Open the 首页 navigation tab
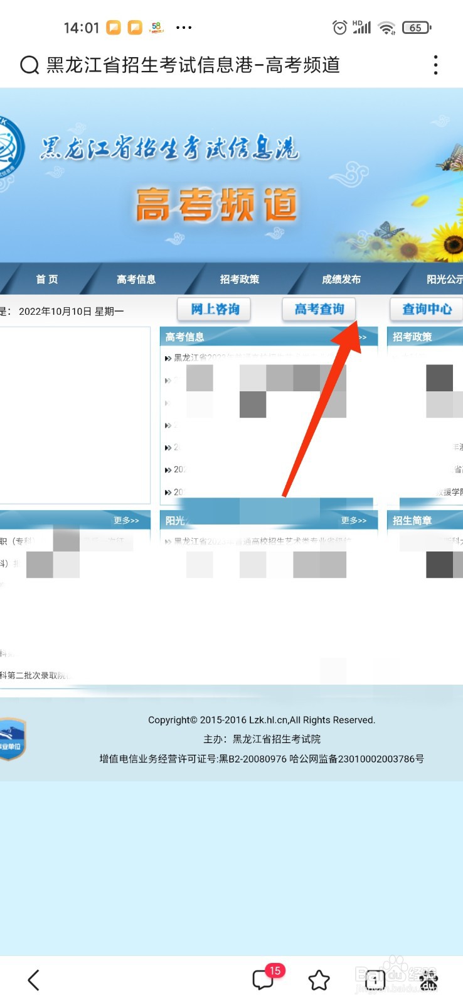 (47, 279)
